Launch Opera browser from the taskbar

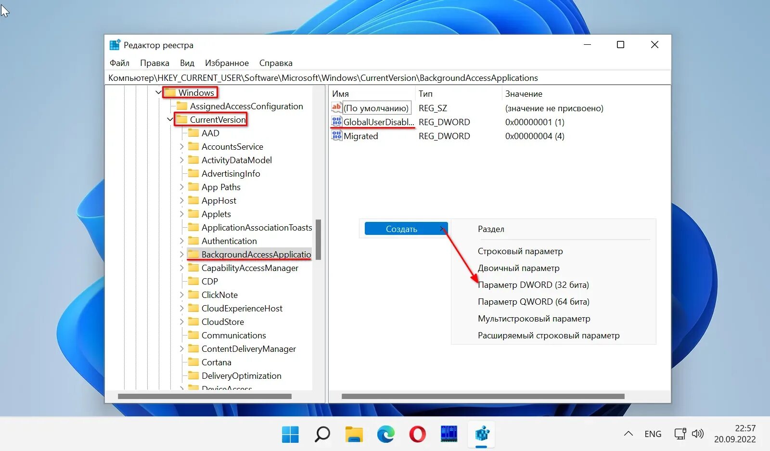417,434
